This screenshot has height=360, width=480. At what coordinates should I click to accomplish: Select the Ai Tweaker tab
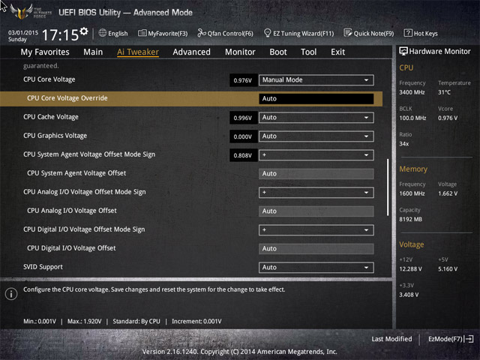pyautogui.click(x=138, y=52)
